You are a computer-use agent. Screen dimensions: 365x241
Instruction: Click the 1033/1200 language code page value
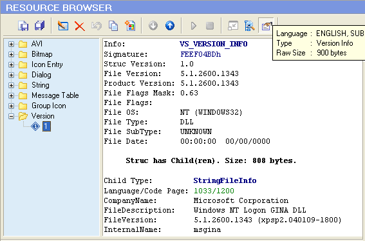[214, 191]
